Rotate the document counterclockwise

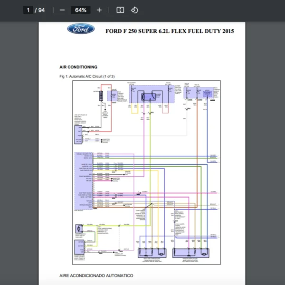pyautogui.click(x=134, y=10)
